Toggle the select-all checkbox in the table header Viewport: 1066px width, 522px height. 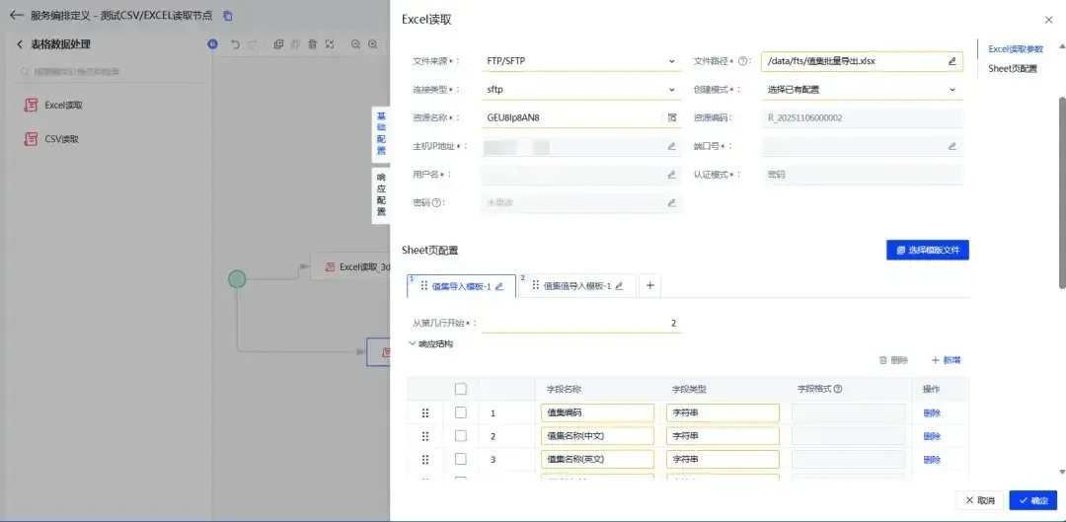pos(461,390)
